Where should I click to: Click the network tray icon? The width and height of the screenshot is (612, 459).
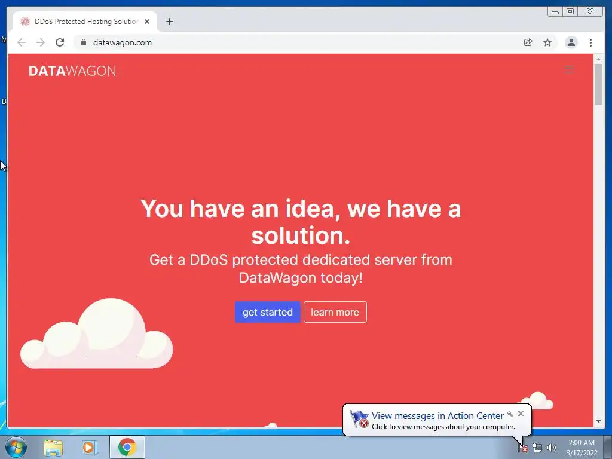[537, 448]
